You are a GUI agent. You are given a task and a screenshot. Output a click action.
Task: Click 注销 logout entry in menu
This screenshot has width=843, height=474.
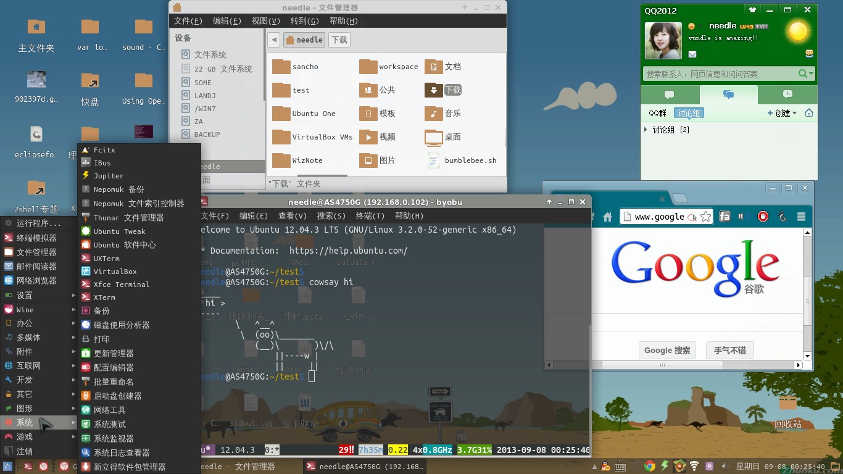click(x=39, y=451)
